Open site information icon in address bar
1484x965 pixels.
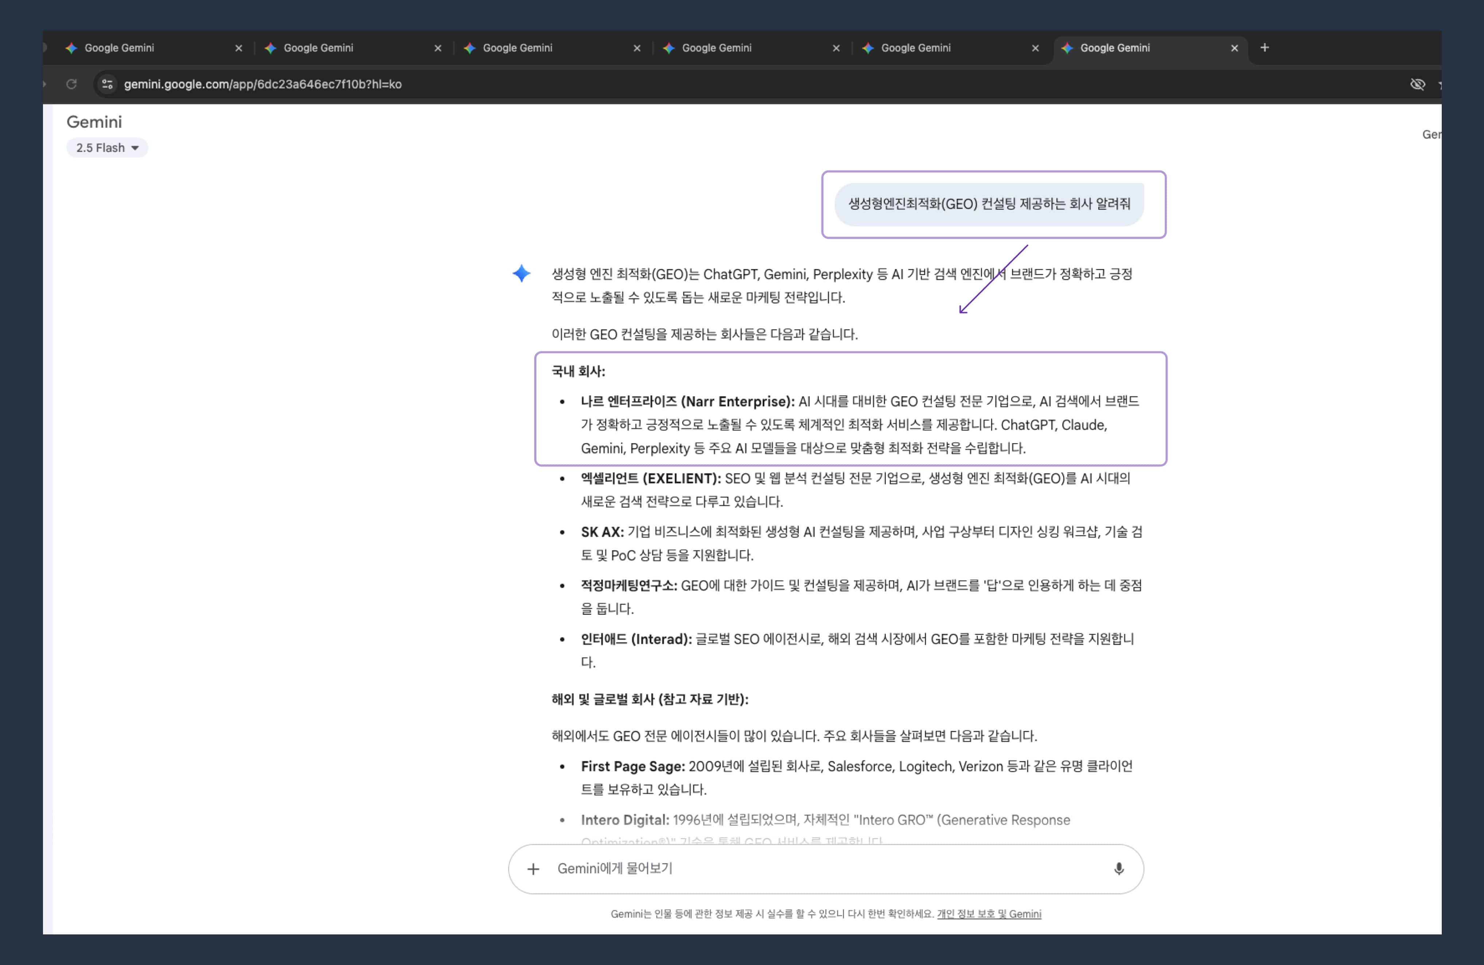pos(107,84)
